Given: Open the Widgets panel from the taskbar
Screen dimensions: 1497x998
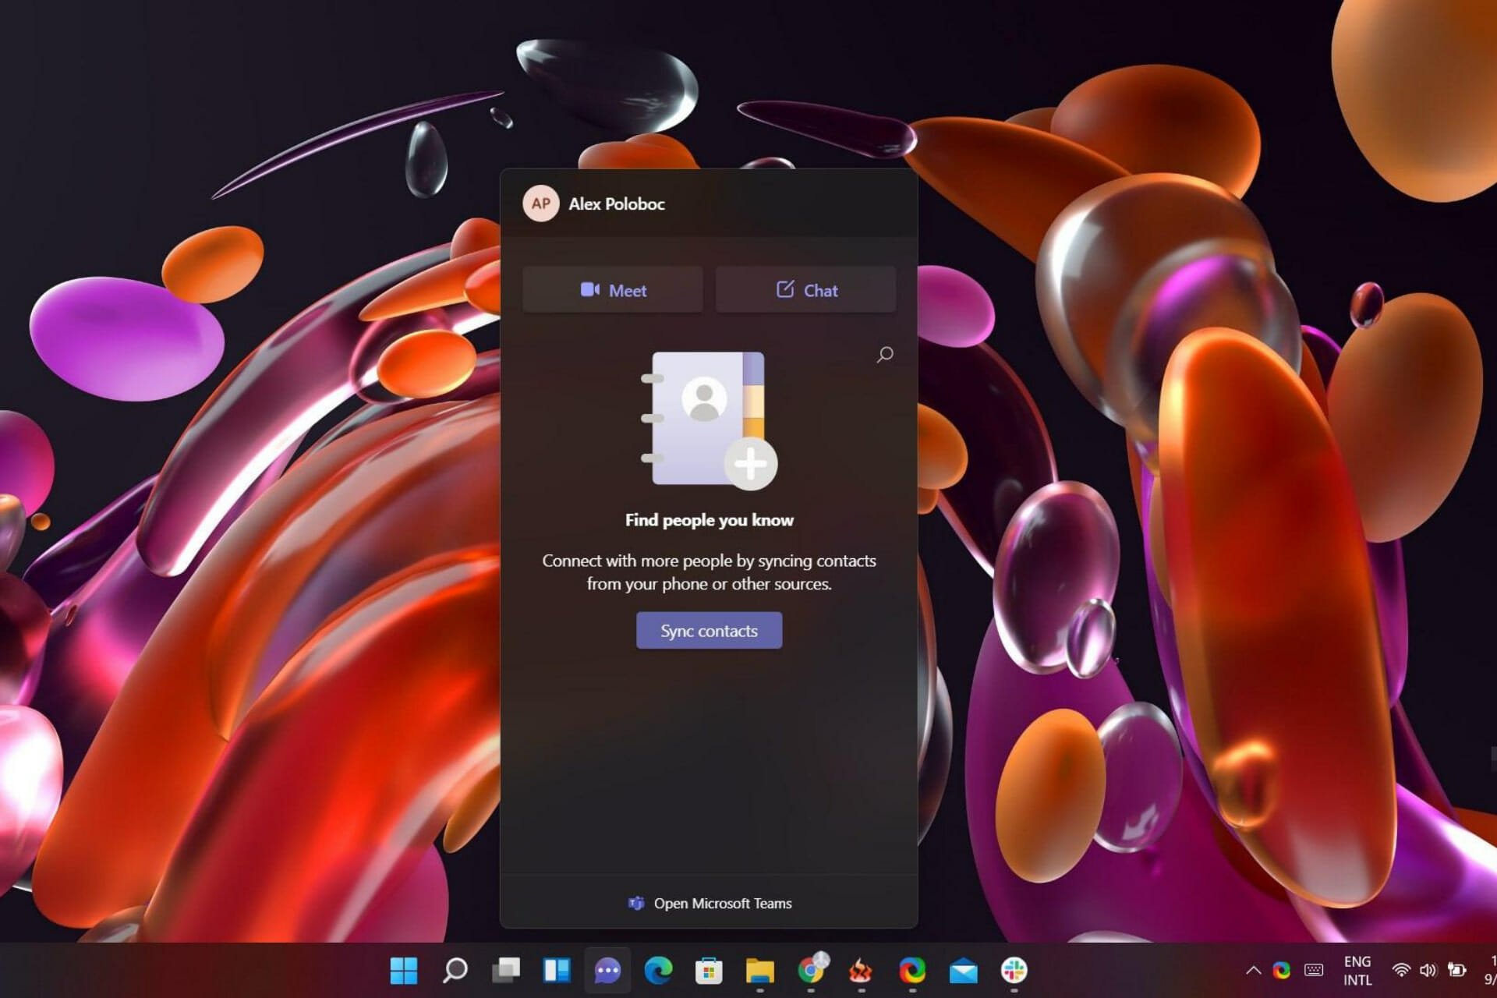Looking at the screenshot, I should point(557,971).
